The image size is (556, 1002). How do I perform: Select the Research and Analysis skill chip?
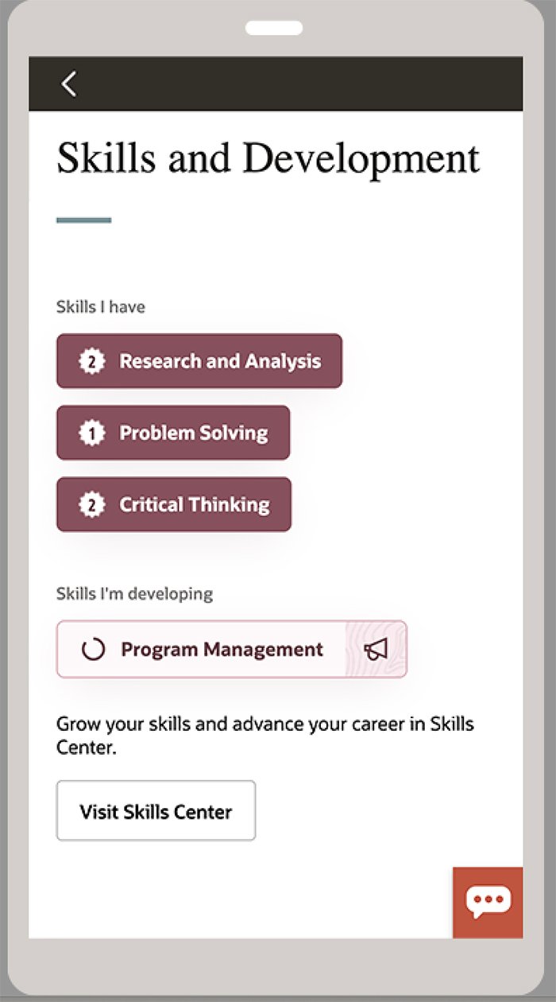pyautogui.click(x=219, y=361)
